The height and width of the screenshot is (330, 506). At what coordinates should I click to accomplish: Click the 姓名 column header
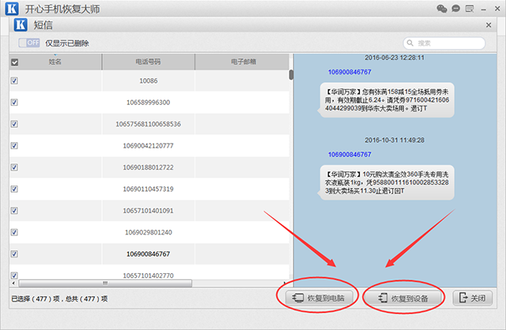tap(55, 62)
